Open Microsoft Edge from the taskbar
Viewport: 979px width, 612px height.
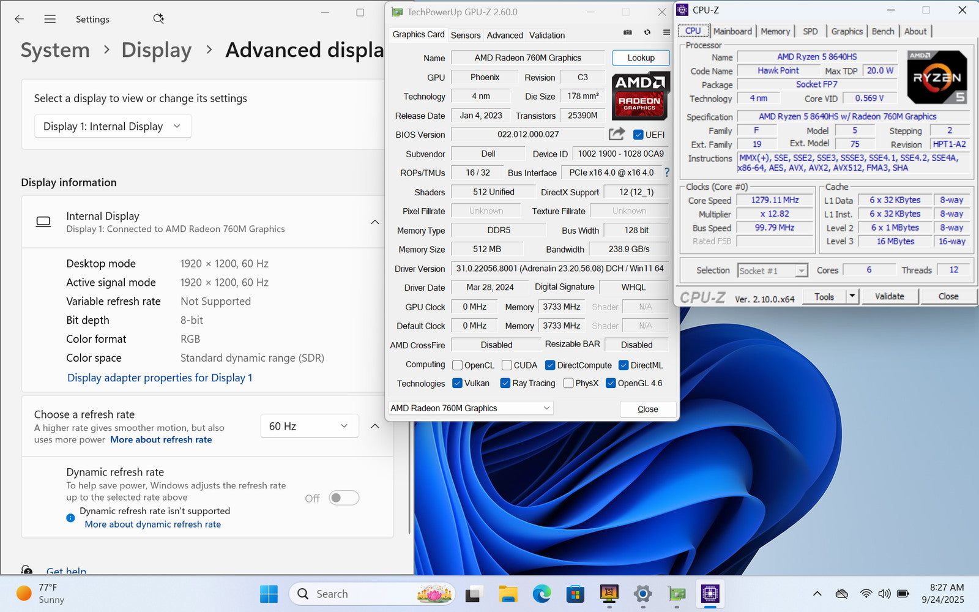pyautogui.click(x=542, y=594)
